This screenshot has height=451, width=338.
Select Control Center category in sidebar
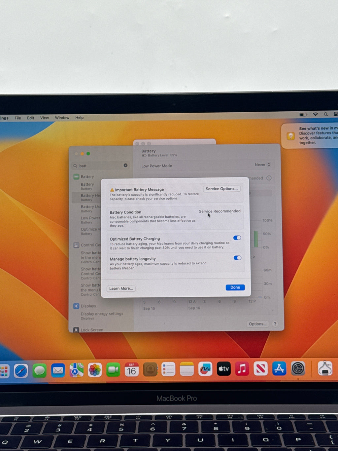(x=87, y=245)
